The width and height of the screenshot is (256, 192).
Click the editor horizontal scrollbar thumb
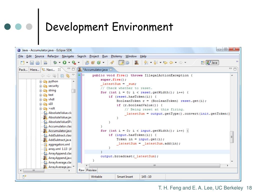tap(154, 165)
